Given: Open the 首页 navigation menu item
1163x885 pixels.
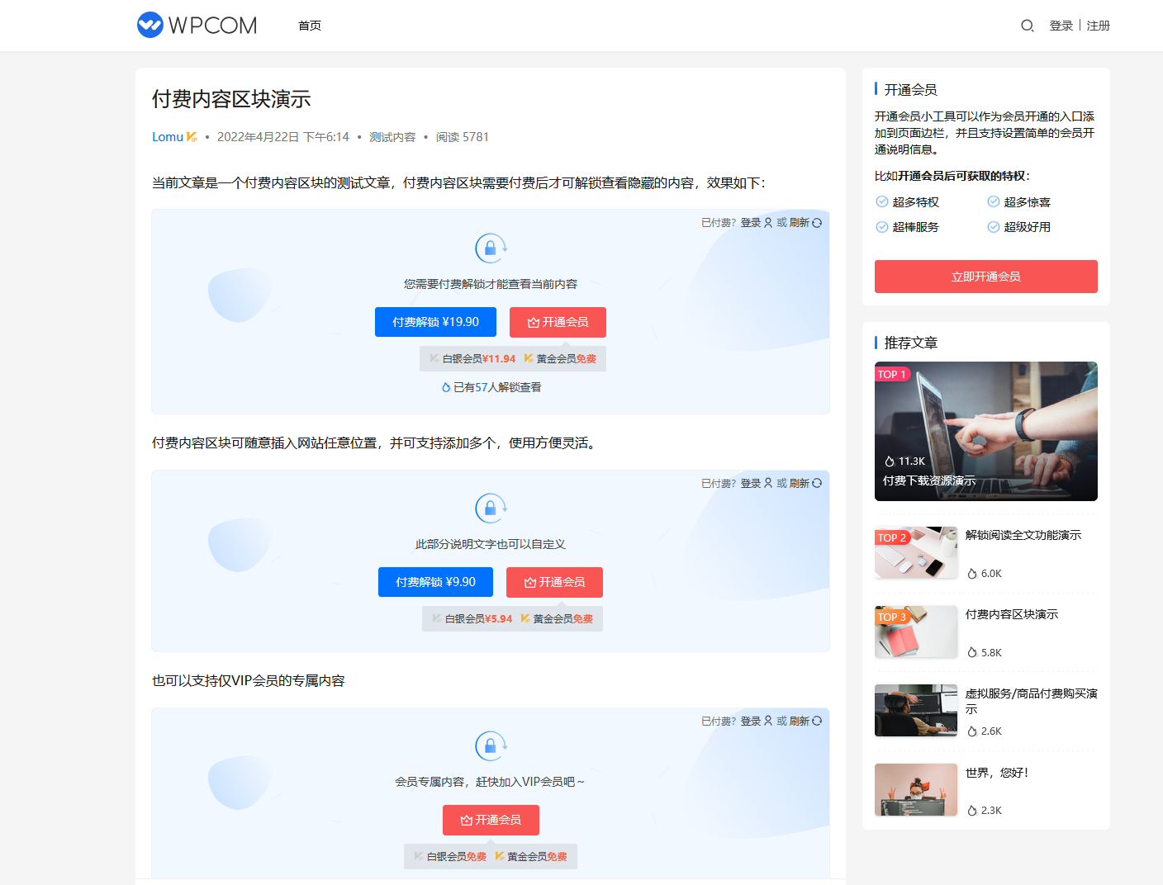Looking at the screenshot, I should (x=310, y=26).
